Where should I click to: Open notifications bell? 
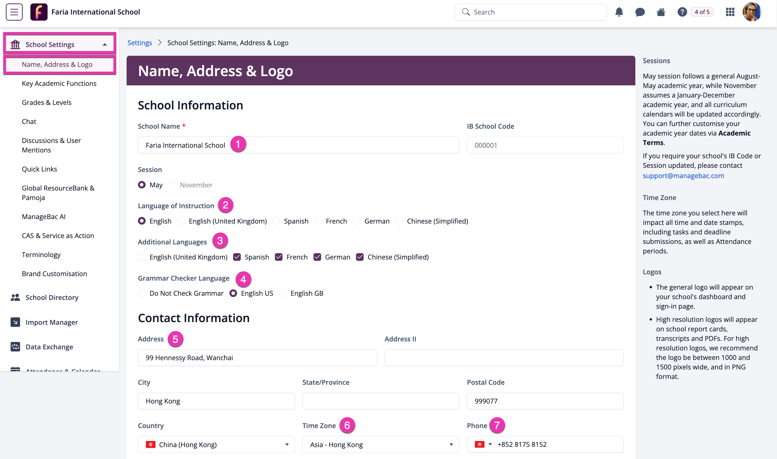pyautogui.click(x=619, y=12)
